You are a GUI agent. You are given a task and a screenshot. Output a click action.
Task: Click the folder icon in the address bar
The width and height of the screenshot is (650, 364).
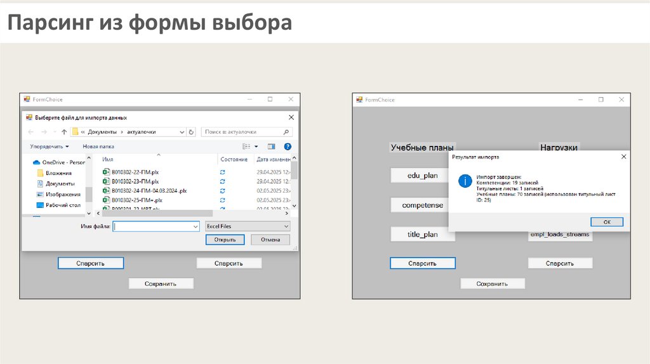coord(75,132)
